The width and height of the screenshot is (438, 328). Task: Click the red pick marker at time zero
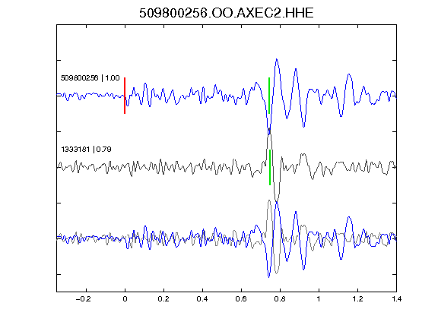pos(125,96)
